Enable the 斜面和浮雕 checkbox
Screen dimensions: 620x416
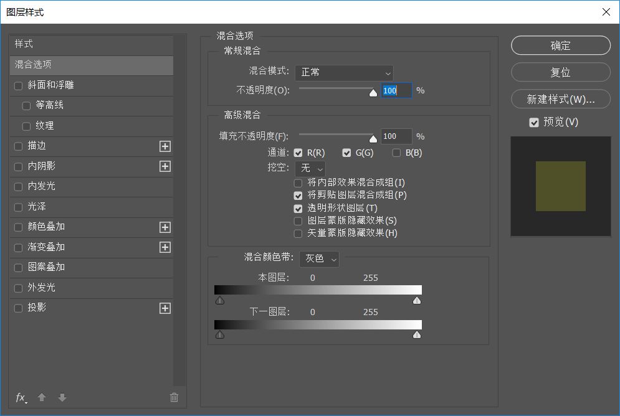[x=18, y=85]
